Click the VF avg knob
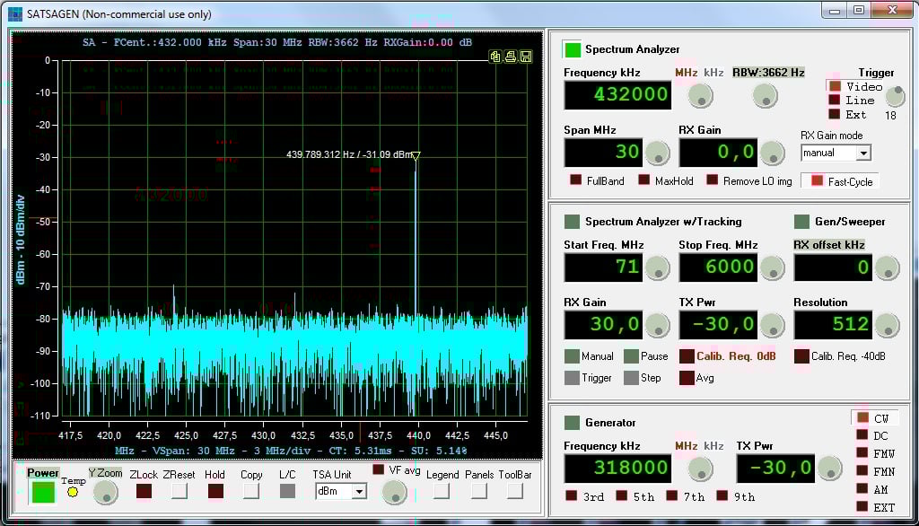 (395, 493)
